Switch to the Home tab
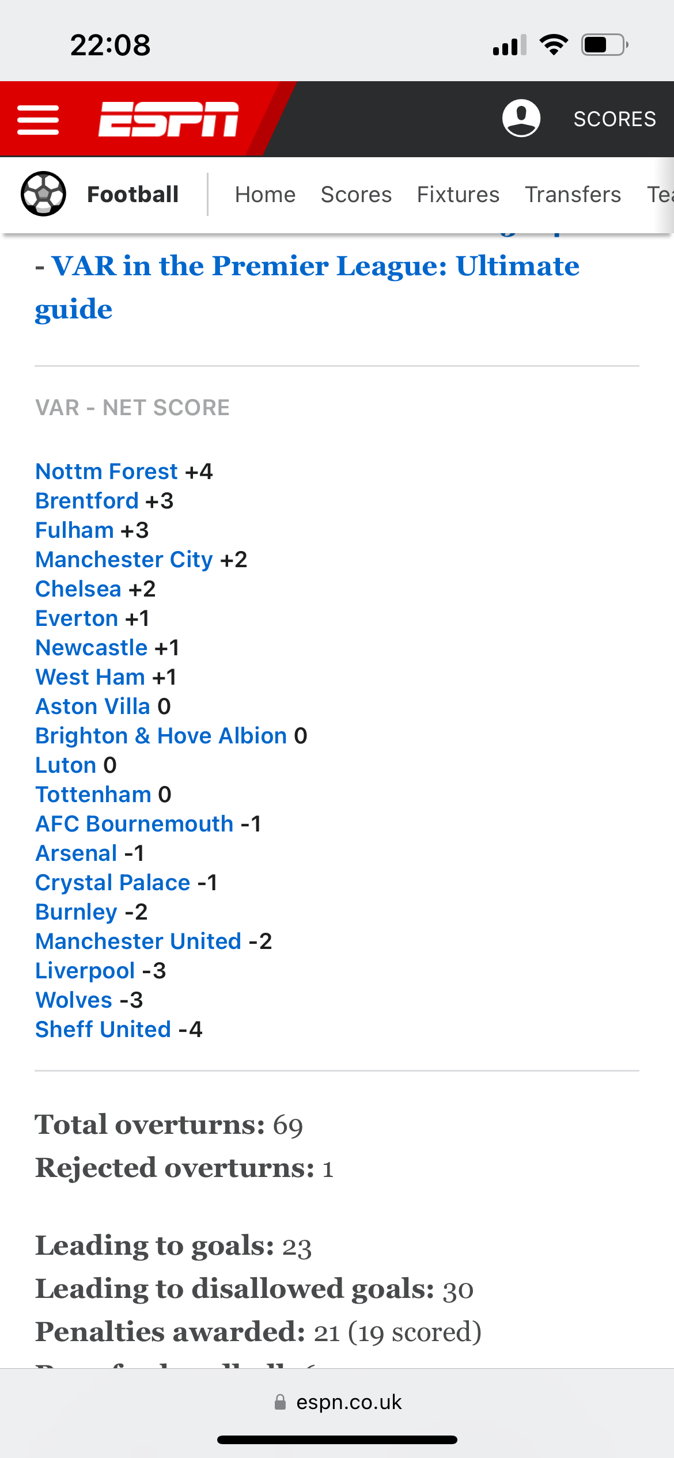The image size is (674, 1458). [265, 195]
